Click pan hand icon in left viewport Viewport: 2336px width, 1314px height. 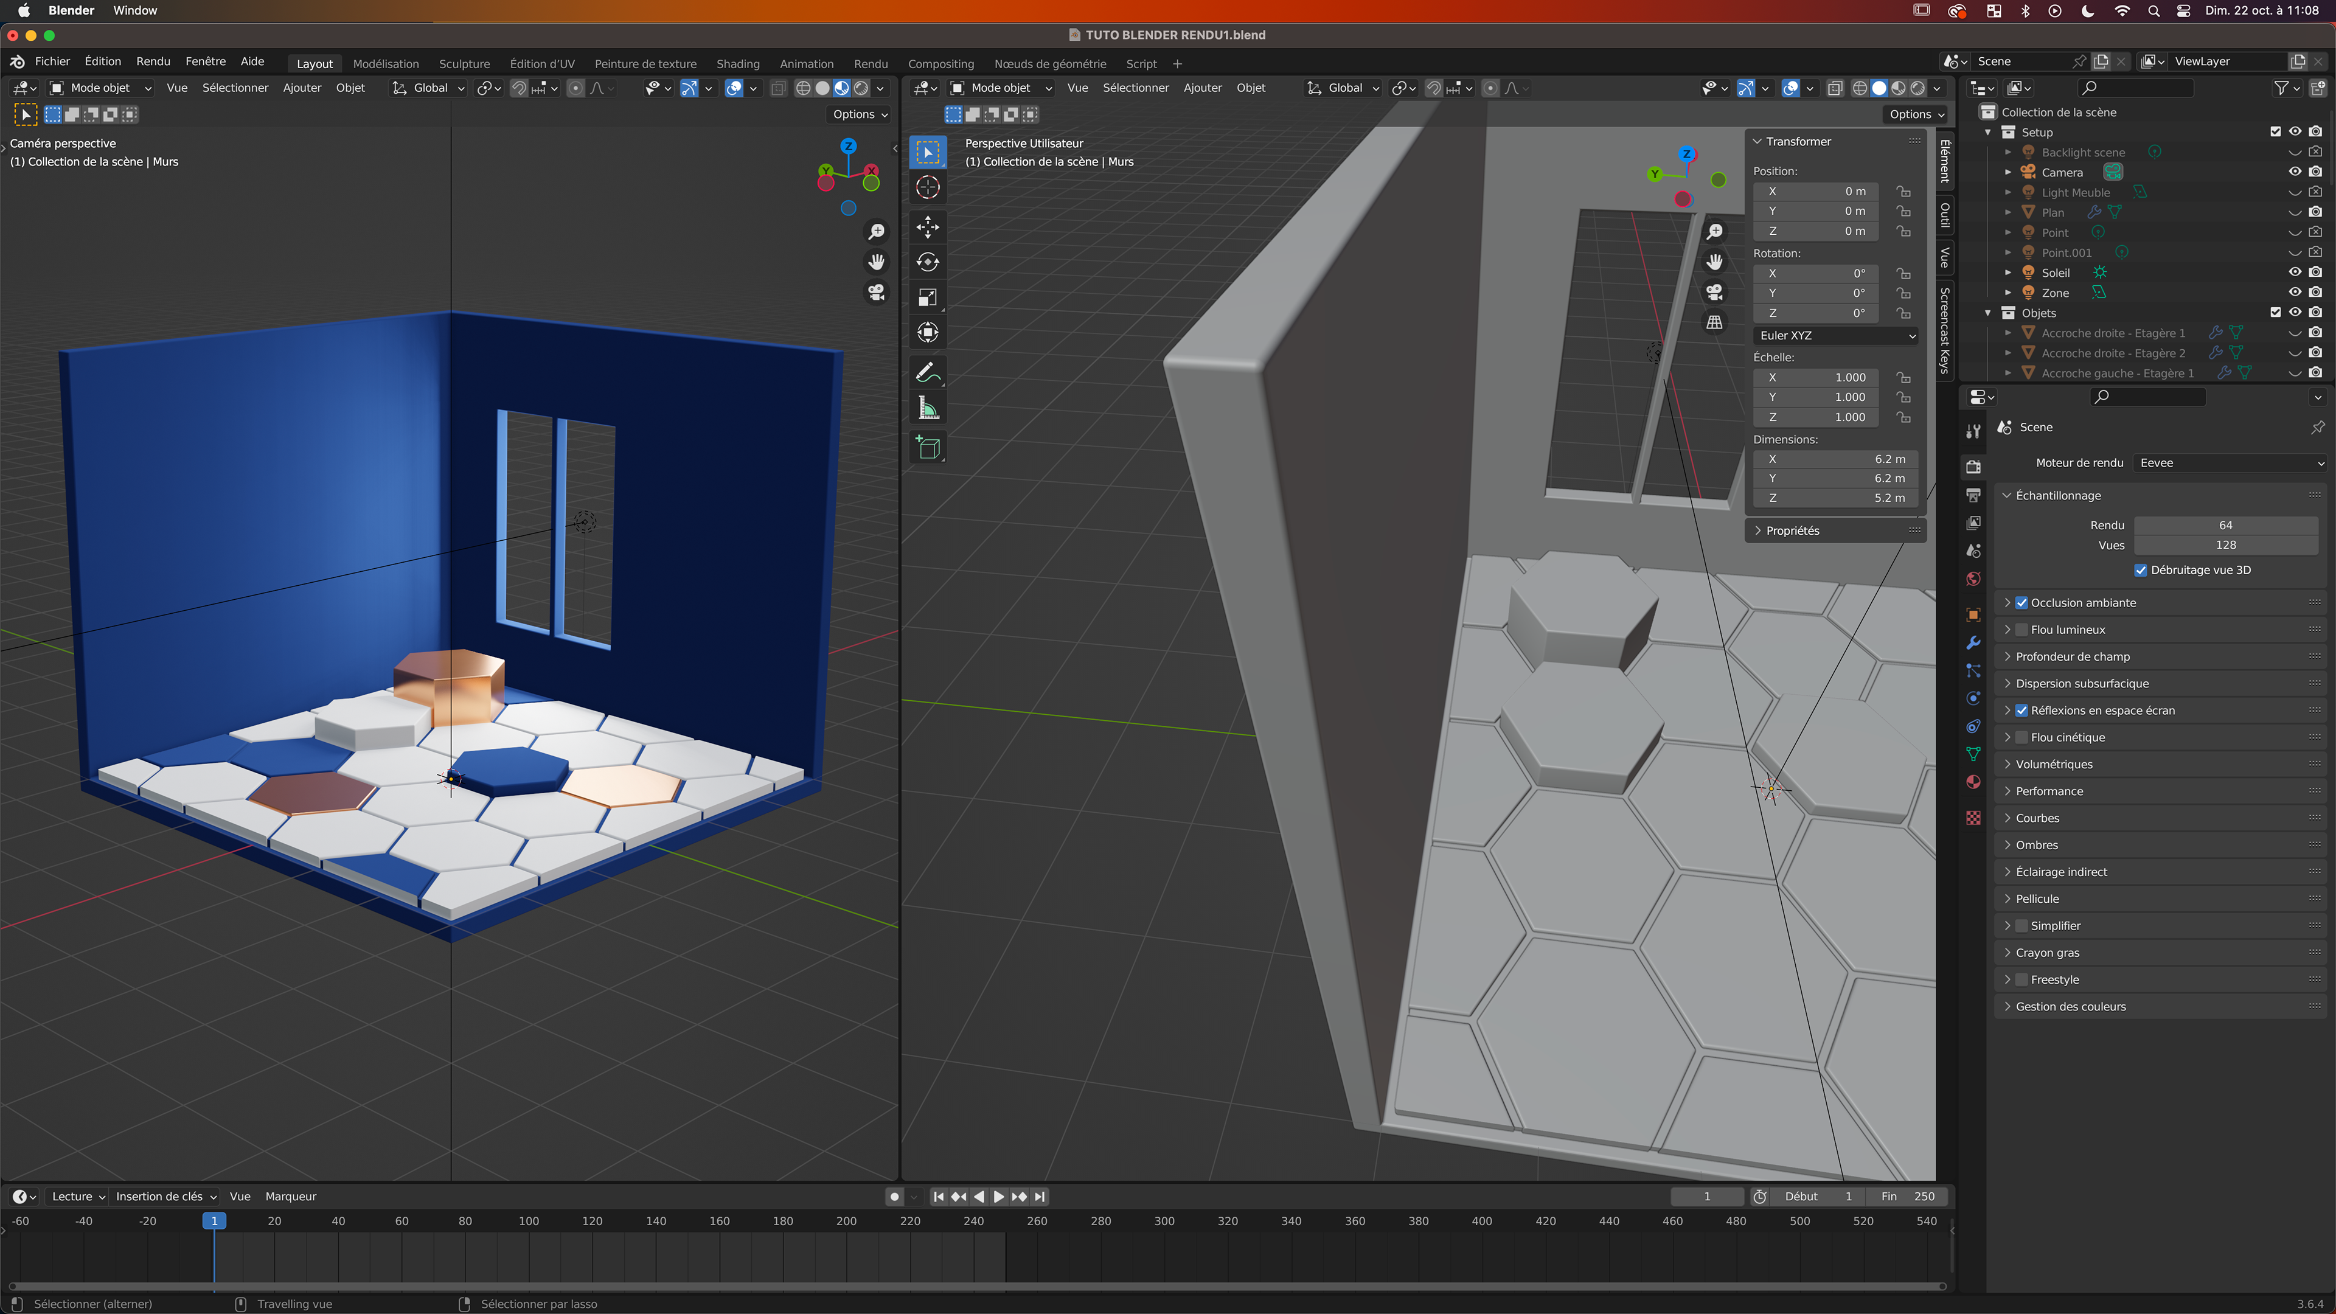[x=876, y=262]
